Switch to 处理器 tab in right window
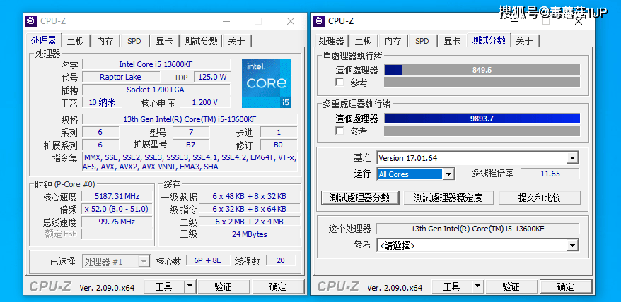This screenshot has width=621, height=302. pyautogui.click(x=332, y=41)
